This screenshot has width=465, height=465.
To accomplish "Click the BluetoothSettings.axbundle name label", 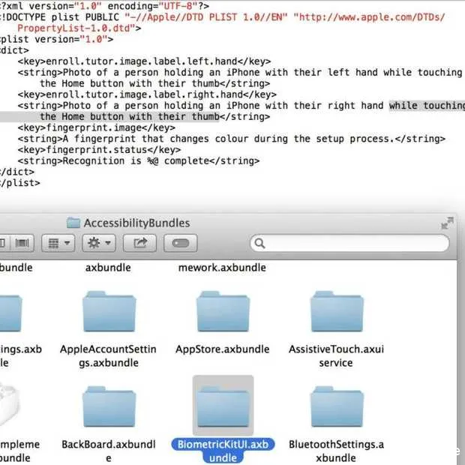I will [336, 451].
